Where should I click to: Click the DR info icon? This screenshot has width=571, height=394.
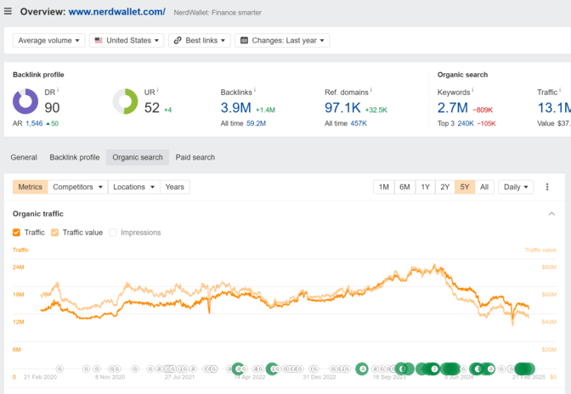coord(59,90)
